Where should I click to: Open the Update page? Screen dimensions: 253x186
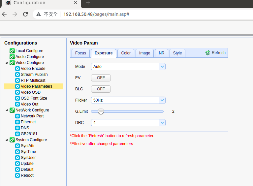pos(27,164)
